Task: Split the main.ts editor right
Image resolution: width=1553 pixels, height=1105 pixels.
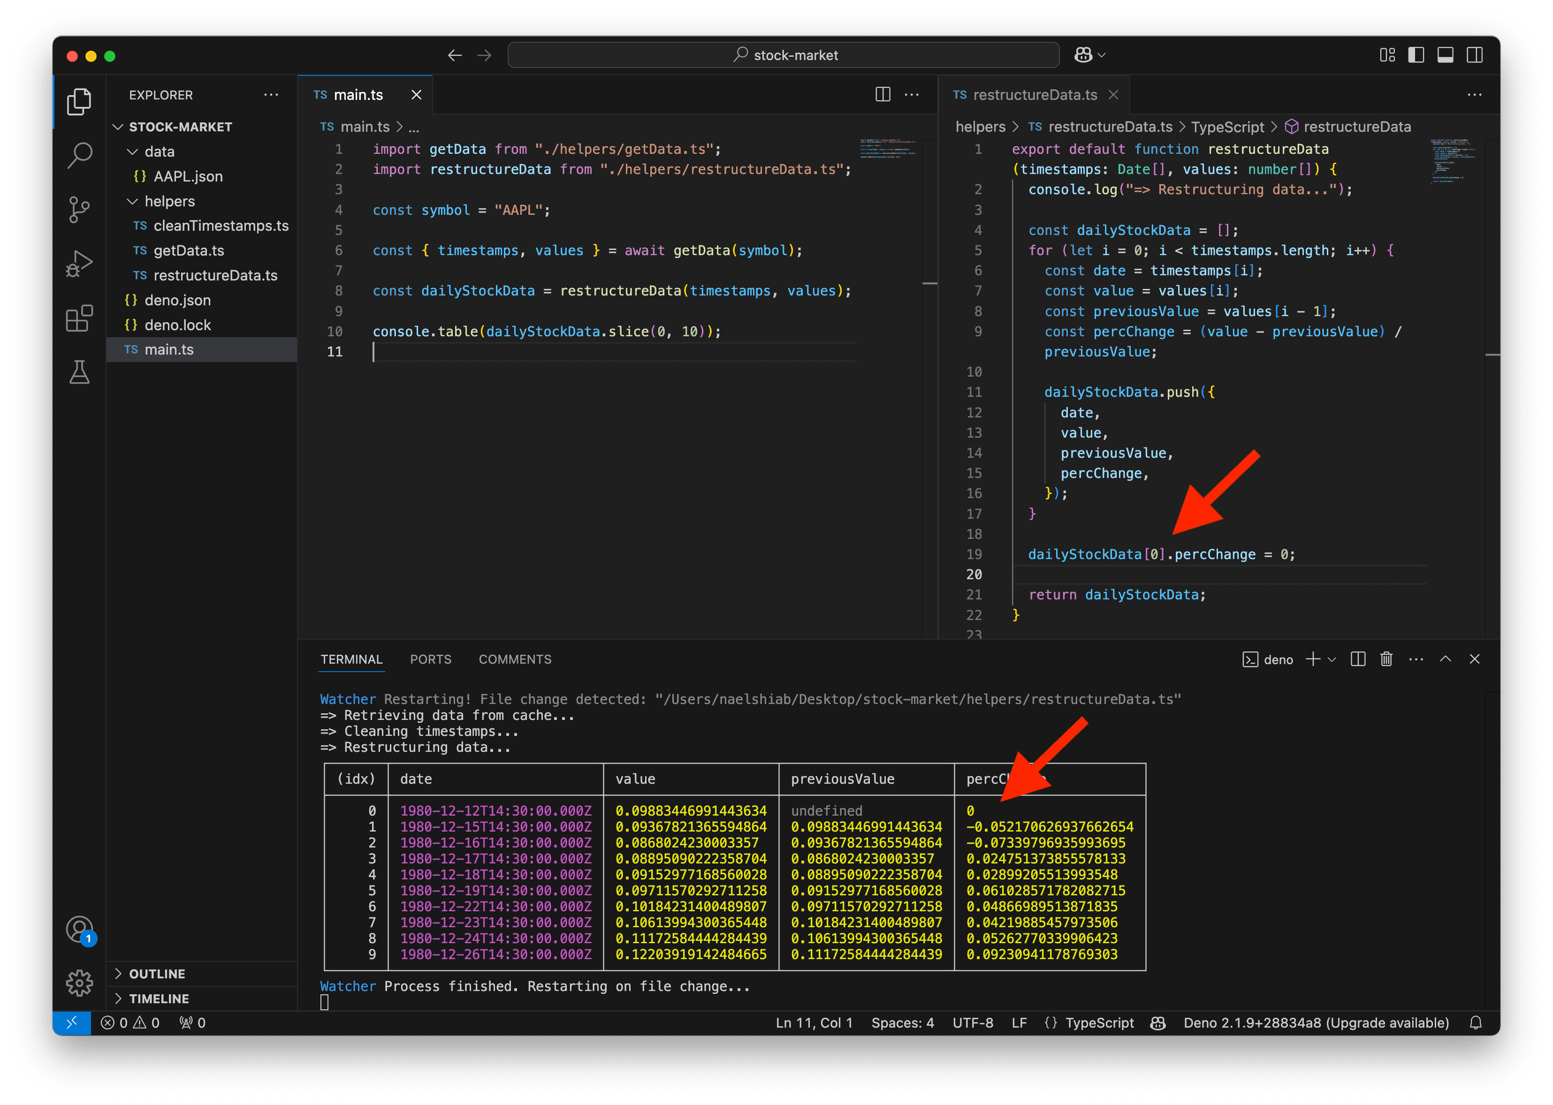Action: point(883,95)
